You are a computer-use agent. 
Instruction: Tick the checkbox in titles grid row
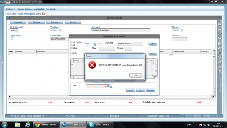72,64
